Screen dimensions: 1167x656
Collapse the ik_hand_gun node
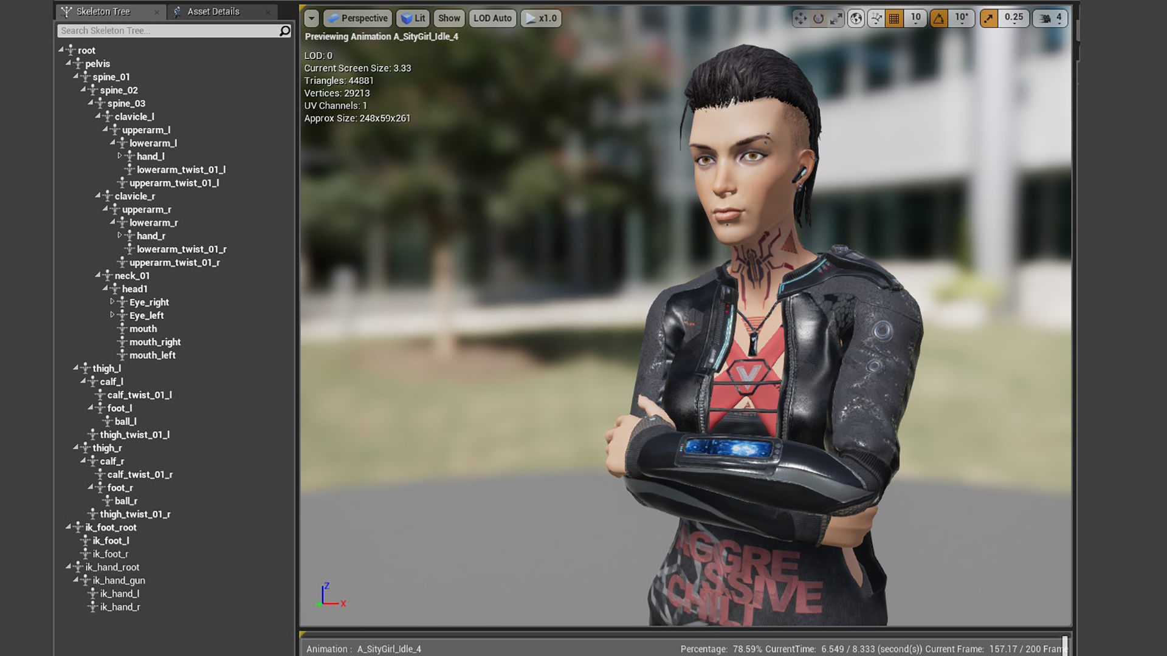pos(75,579)
